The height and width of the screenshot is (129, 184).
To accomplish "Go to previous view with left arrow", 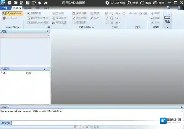I will [x=131, y=14].
